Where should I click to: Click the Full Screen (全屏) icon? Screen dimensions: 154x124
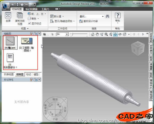pos(8,15)
